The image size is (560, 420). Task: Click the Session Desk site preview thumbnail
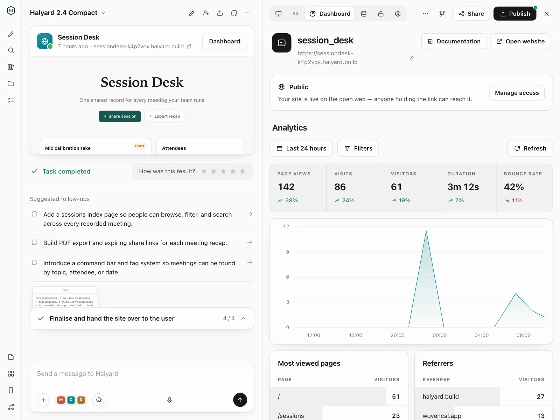click(x=142, y=106)
